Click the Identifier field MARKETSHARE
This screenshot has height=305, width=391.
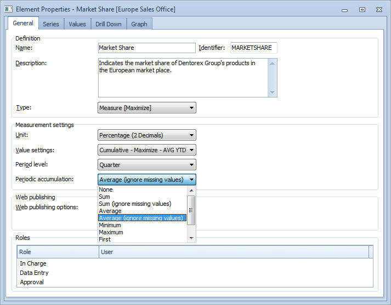click(x=254, y=48)
